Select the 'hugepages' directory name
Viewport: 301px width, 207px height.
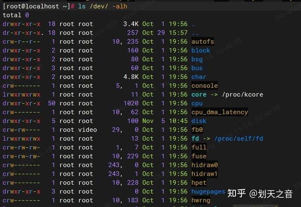[208, 192]
